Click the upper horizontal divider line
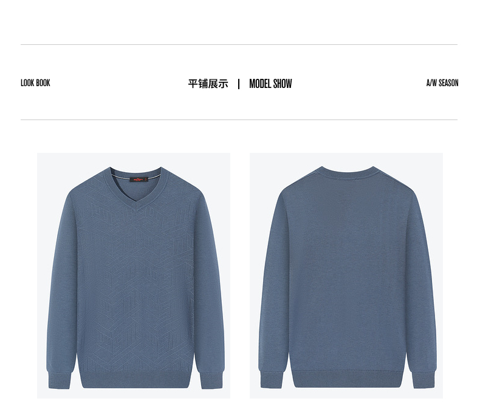The height and width of the screenshot is (404, 480). 239,45
